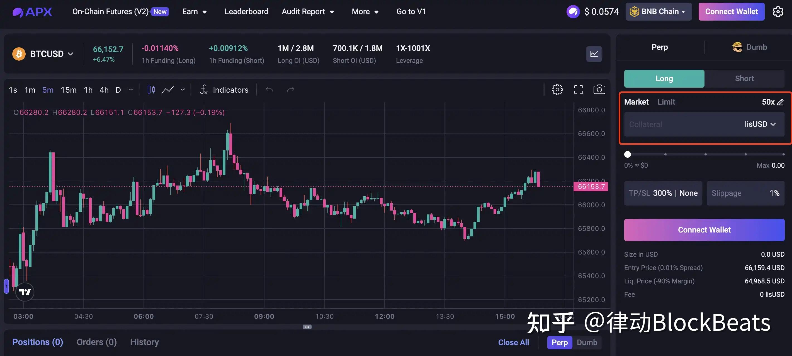Click the TradingView logo on chart
Viewport: 792px width, 356px height.
click(x=25, y=292)
